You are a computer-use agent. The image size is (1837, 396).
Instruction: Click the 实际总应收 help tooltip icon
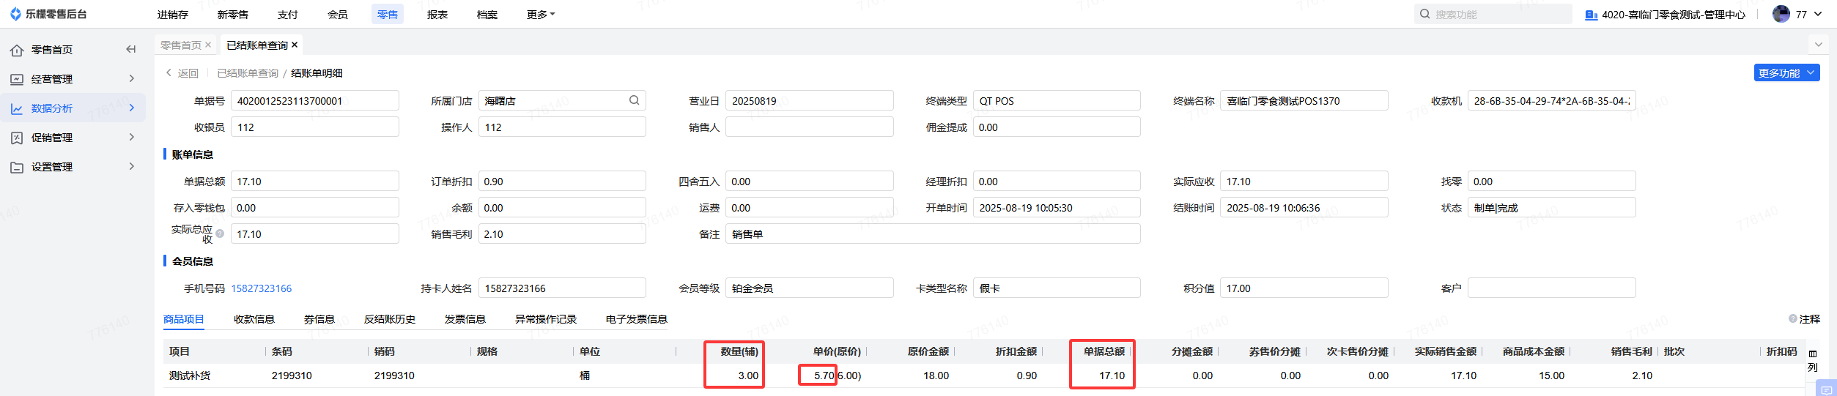(x=220, y=234)
